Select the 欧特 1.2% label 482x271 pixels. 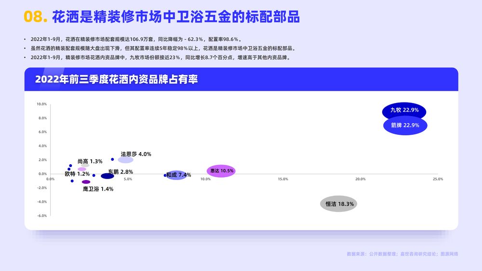(77, 174)
